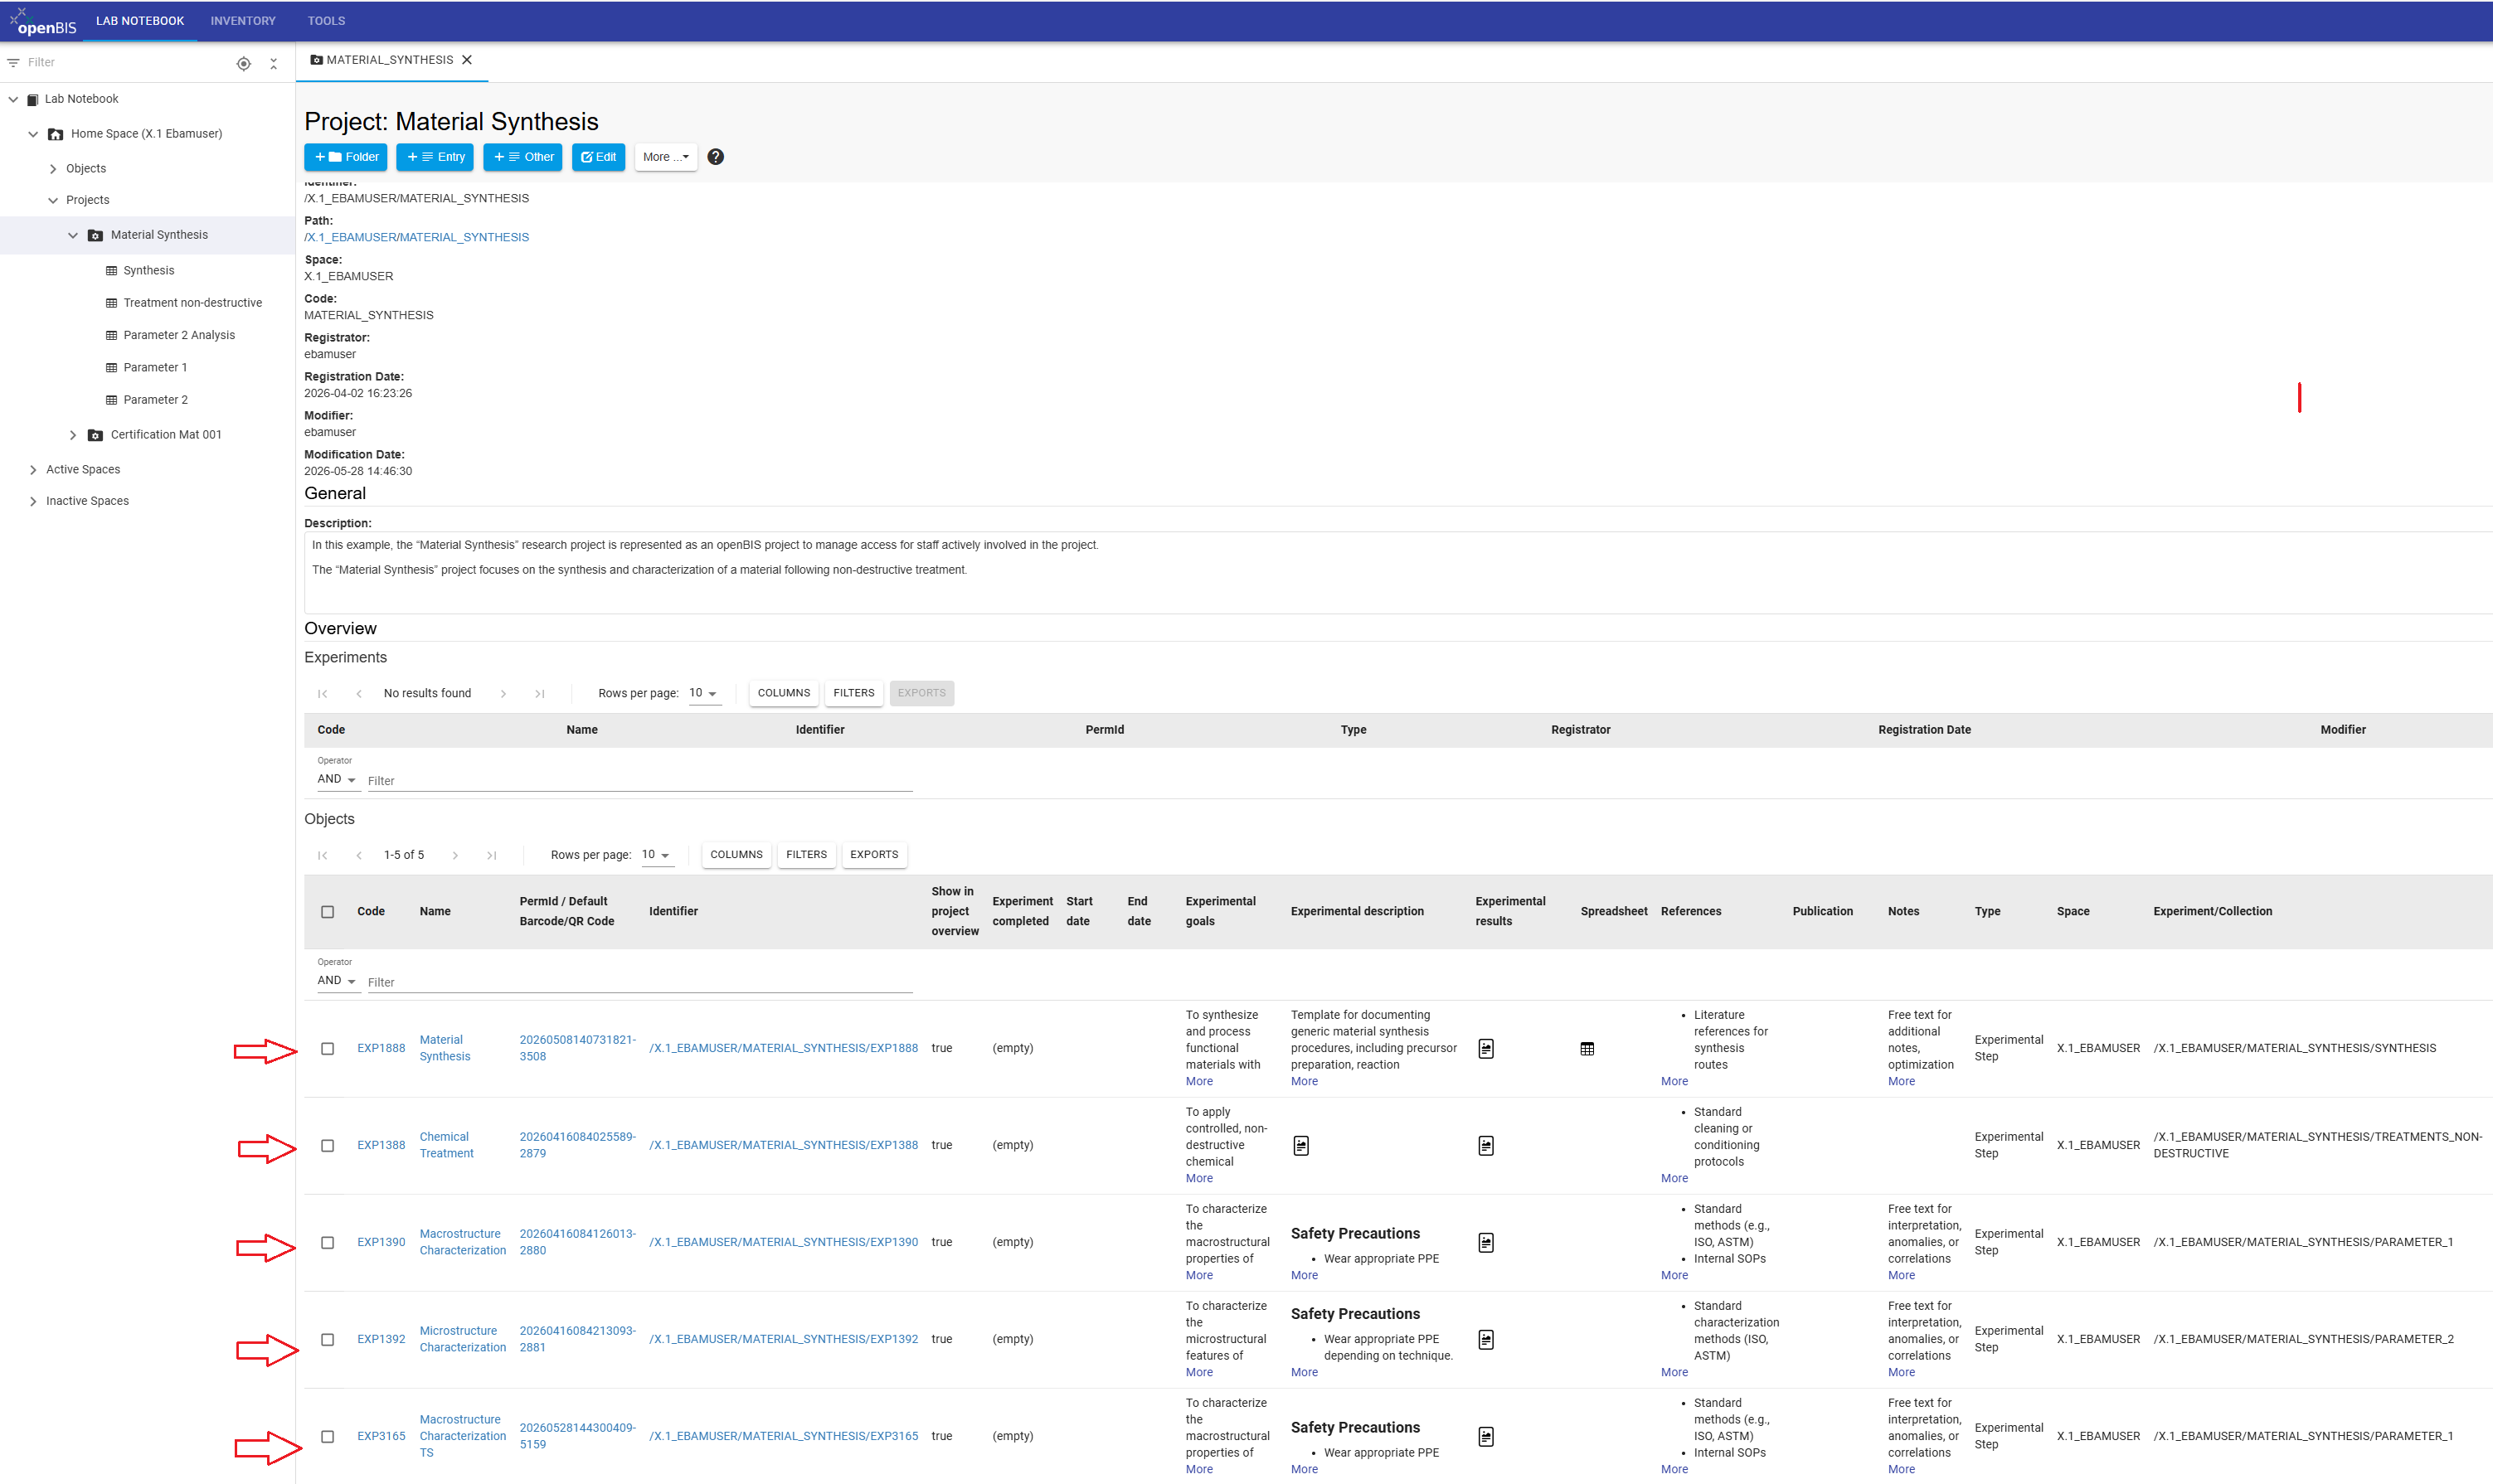Go to Objects table next page arrow
This screenshot has height=1484, width=2493.
tap(455, 856)
